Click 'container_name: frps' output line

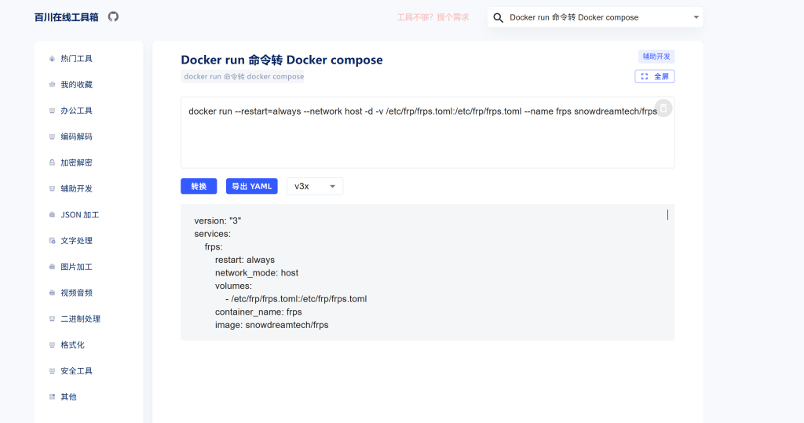(258, 312)
